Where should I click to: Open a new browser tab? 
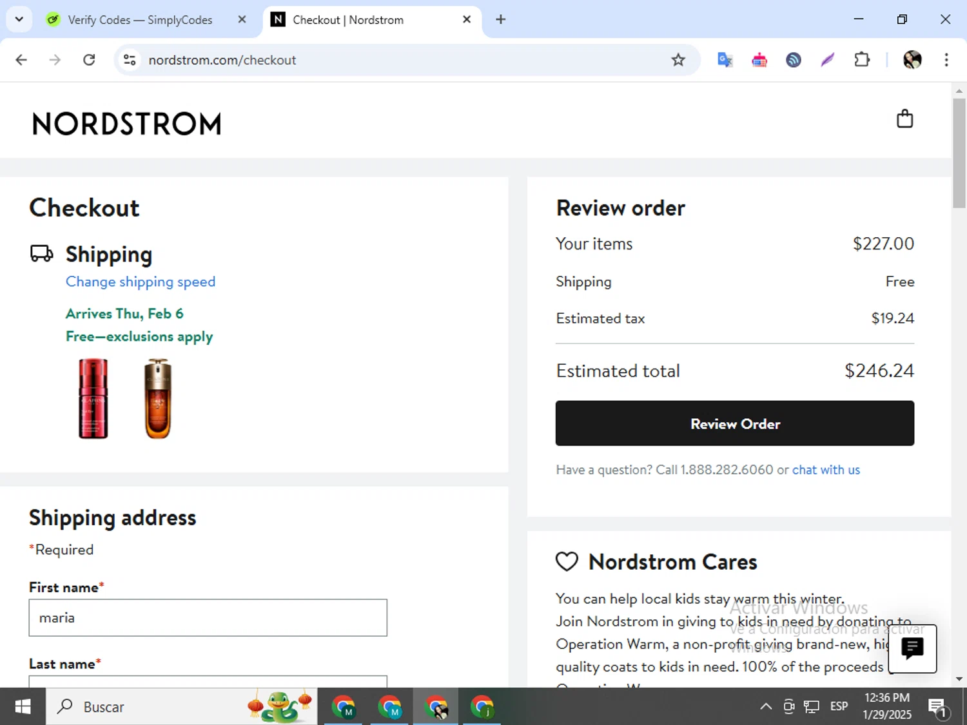pos(500,19)
